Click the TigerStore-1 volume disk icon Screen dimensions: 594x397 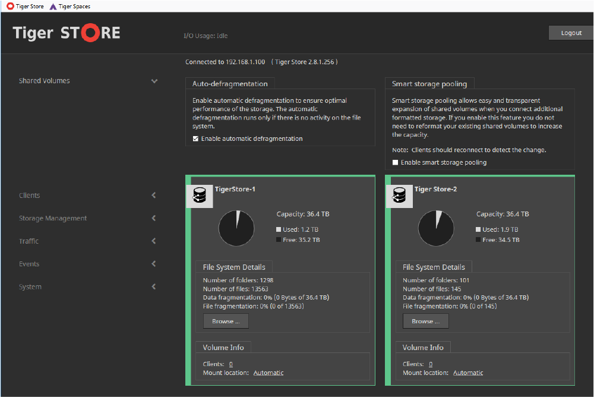[200, 196]
